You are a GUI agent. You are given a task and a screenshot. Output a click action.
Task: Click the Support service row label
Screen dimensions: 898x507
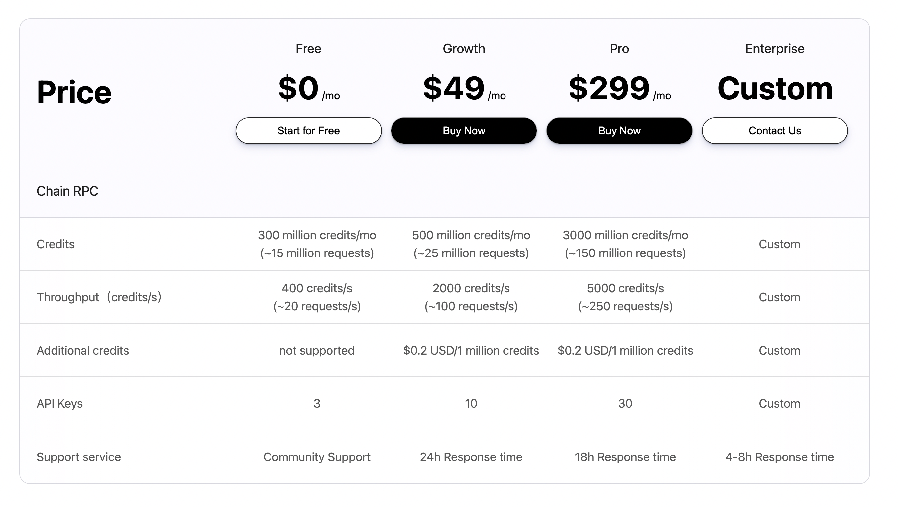[78, 457]
